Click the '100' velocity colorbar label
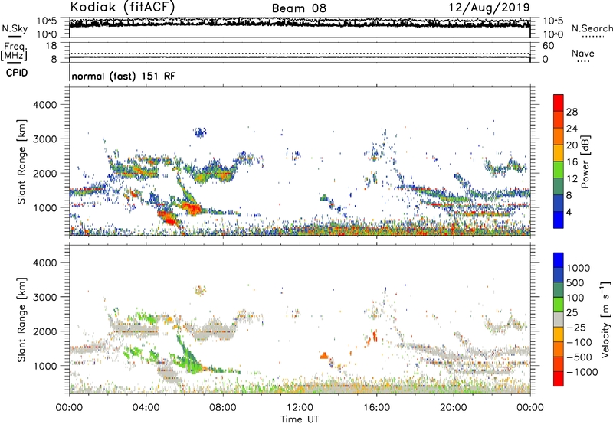Screen dimensions: 613x424 [x=575, y=298]
